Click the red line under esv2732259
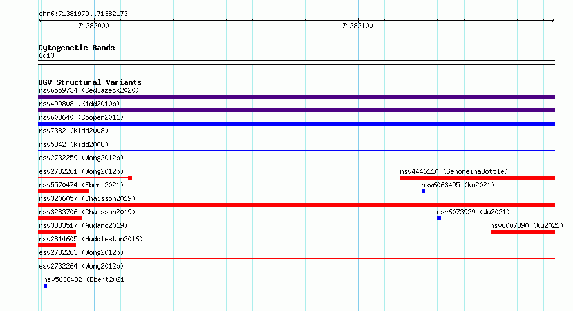Viewport: 573px width, 311px height. (296, 164)
